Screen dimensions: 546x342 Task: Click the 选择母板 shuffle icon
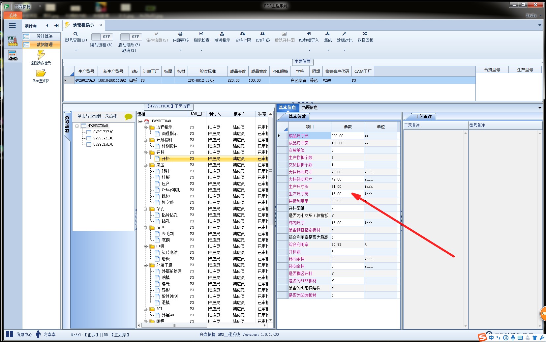click(x=365, y=34)
